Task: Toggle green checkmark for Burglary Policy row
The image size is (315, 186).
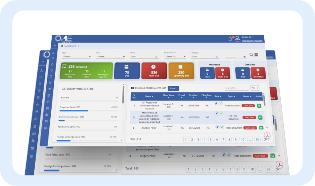Action: pyautogui.click(x=221, y=127)
